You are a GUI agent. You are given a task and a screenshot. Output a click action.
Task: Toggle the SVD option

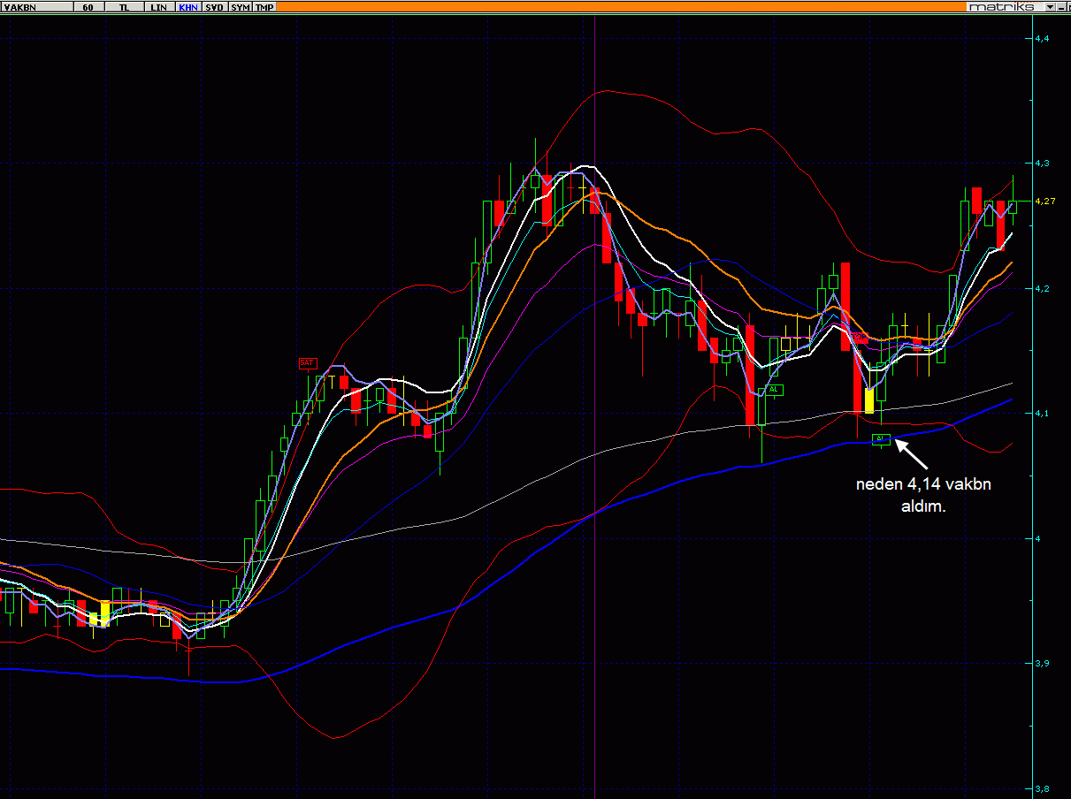coord(215,6)
